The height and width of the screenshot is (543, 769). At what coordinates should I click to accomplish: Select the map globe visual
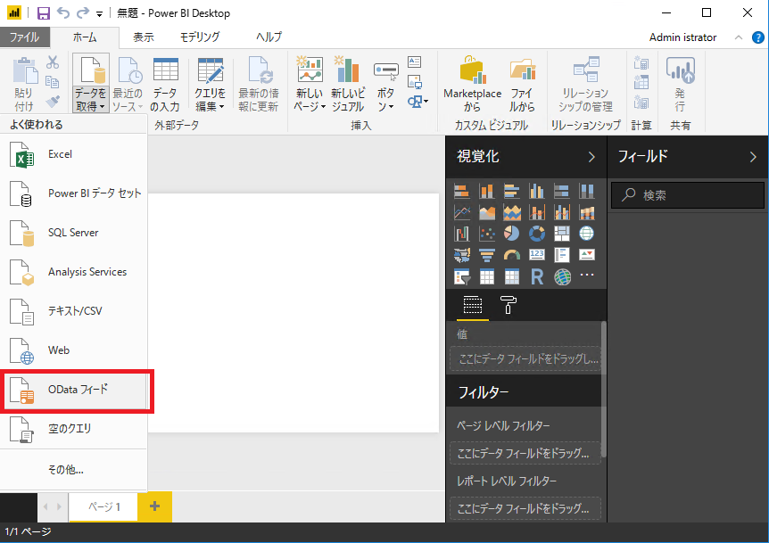coord(587,234)
